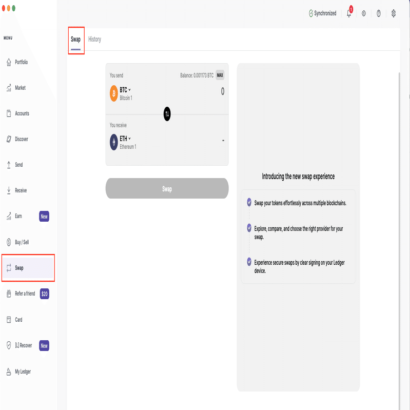The height and width of the screenshot is (410, 410).
Task: Click the grey Swap submit button
Action: point(167,188)
